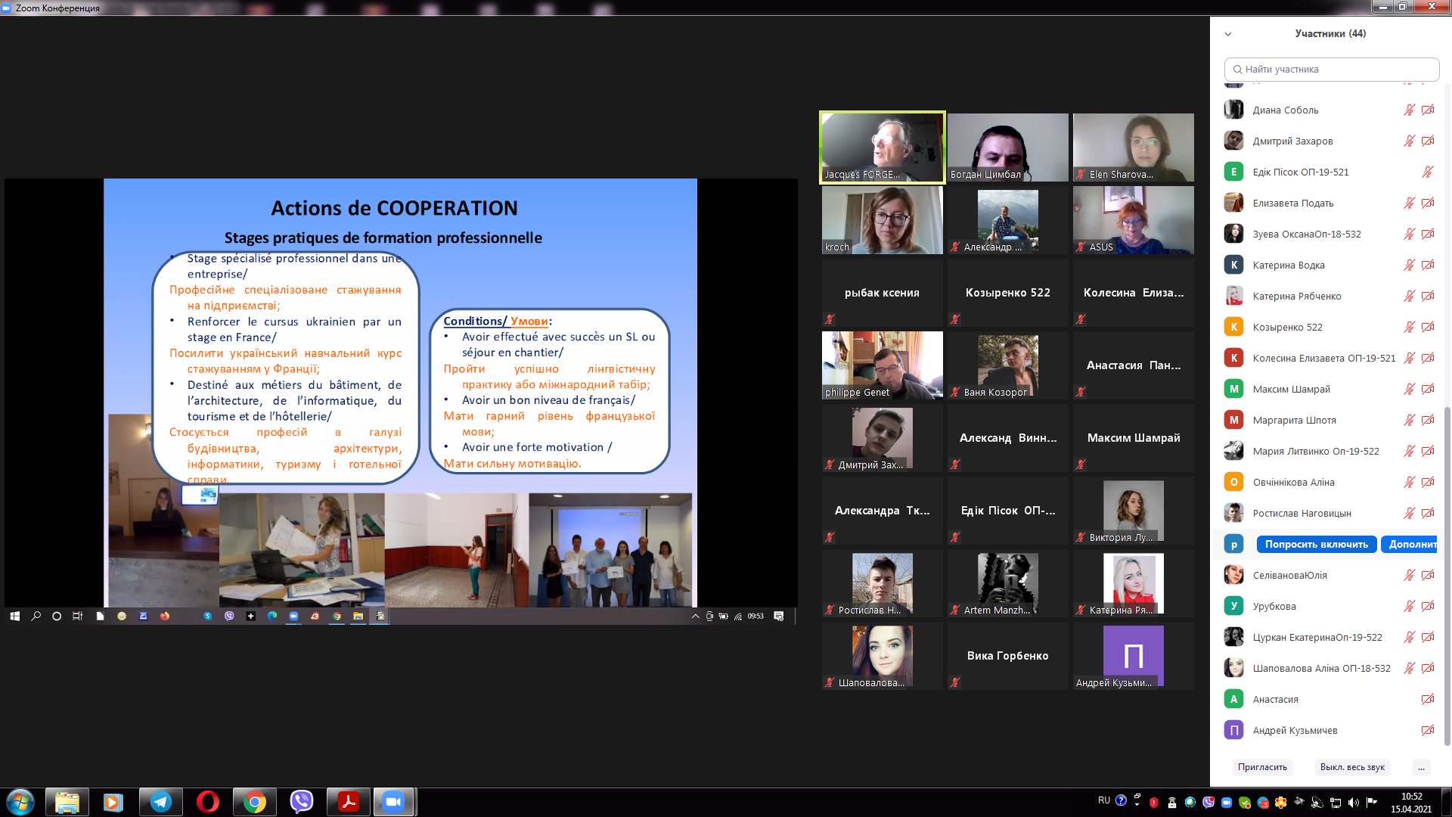Collapse the Участники panel chevron
This screenshot has width=1452, height=817.
pyautogui.click(x=1228, y=34)
